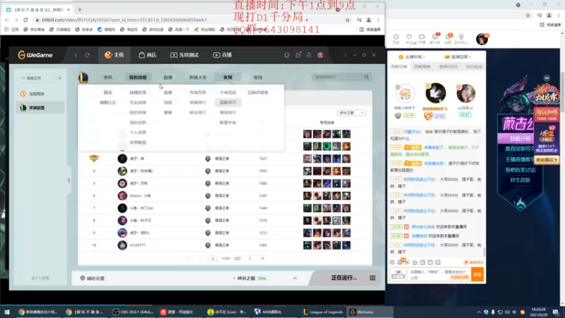565x318 pixels.
Task: Open the WeGame download icon
Action: click(x=309, y=55)
